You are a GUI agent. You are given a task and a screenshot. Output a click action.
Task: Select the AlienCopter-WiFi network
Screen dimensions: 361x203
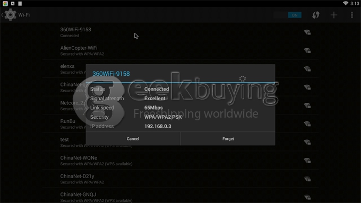tap(180, 50)
